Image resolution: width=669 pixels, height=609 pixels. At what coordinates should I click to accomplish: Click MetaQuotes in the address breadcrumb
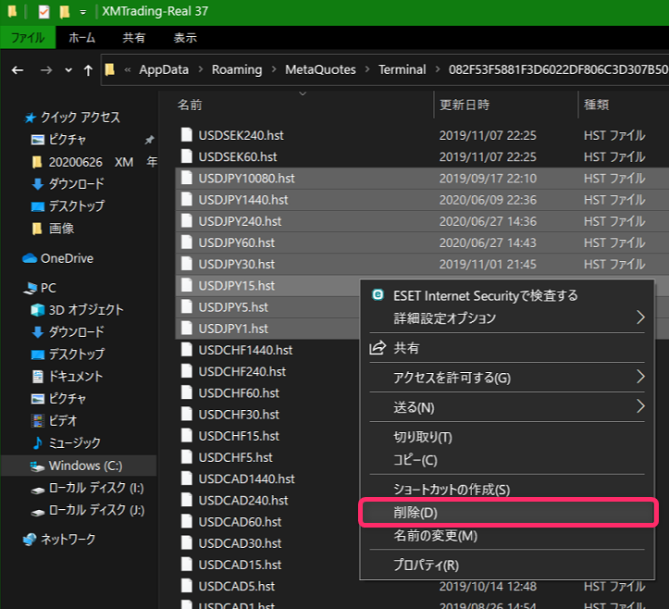320,69
